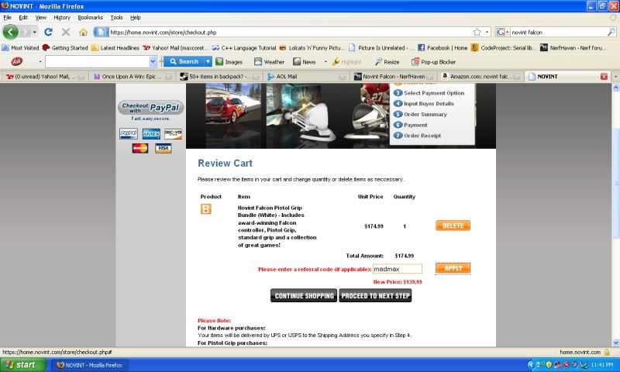Go back with the green Back arrow

coord(11,32)
